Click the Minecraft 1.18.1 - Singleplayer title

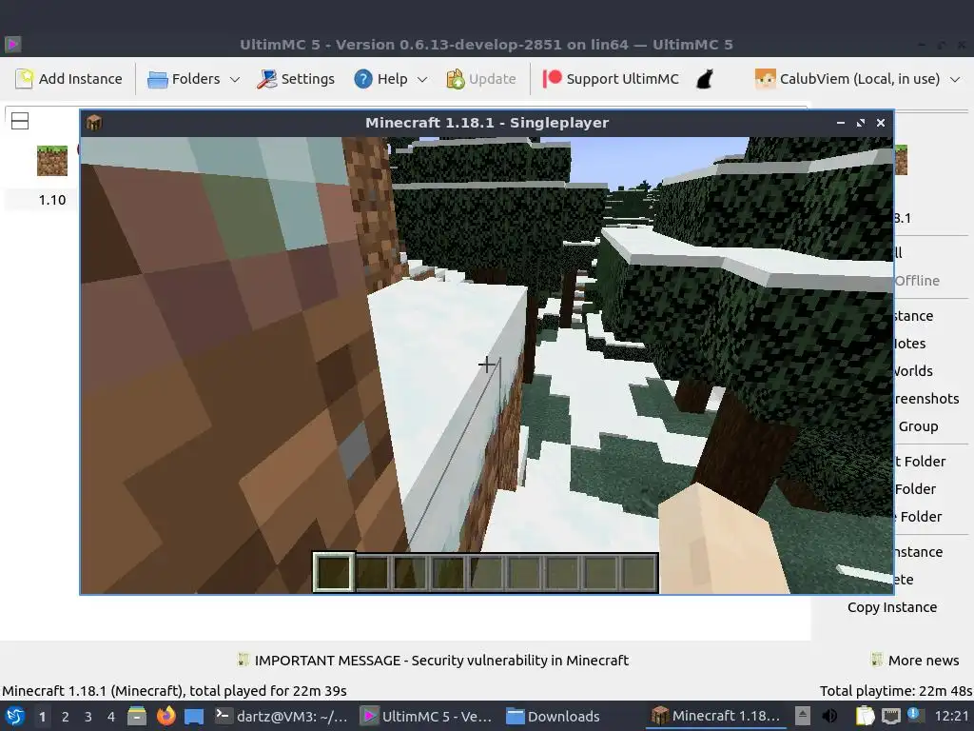coord(487,123)
